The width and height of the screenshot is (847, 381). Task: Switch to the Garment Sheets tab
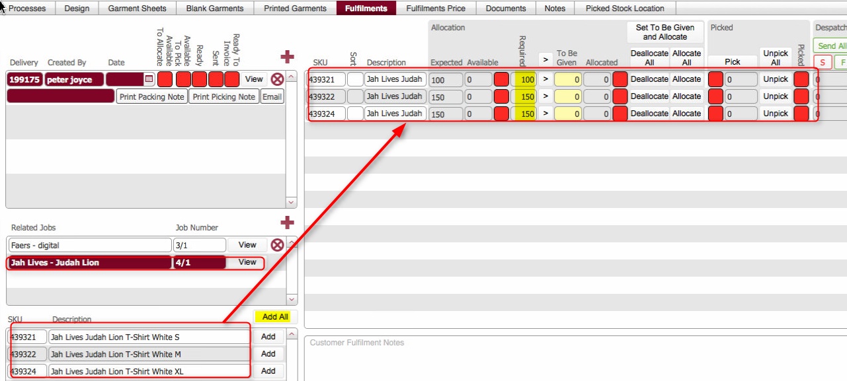pos(138,8)
